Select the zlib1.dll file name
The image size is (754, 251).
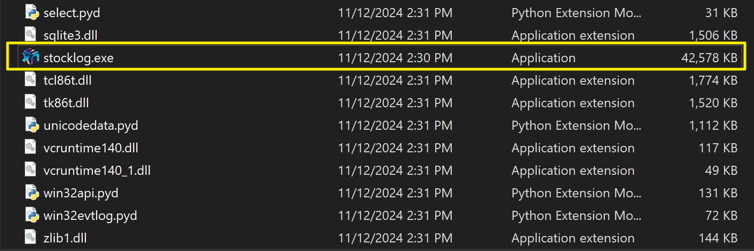(x=65, y=238)
